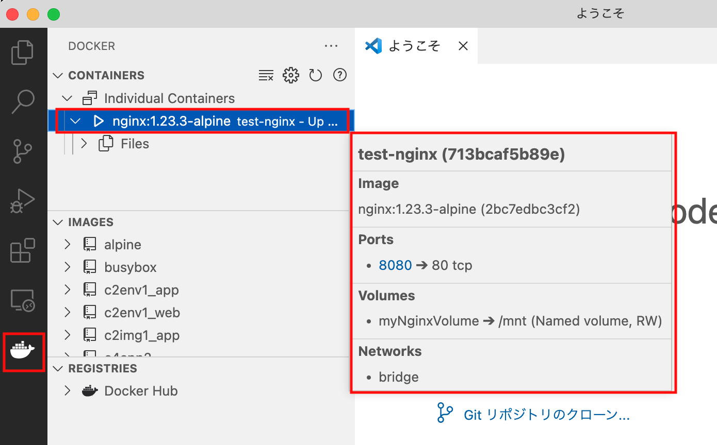The width and height of the screenshot is (717, 445).
Task: Collapse the nginx:1.23.3-alpine container node
Action: [76, 121]
